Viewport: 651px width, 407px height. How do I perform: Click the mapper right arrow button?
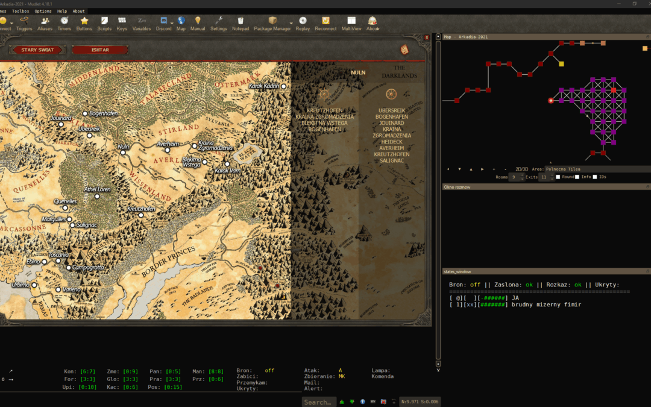click(482, 169)
